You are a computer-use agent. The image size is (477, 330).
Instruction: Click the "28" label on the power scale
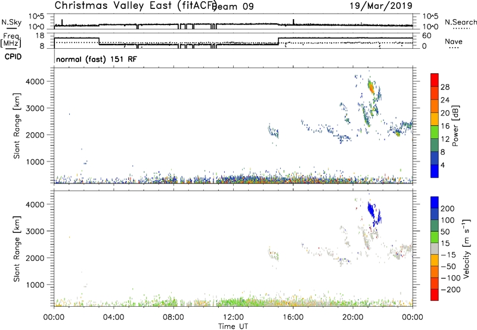[445, 87]
